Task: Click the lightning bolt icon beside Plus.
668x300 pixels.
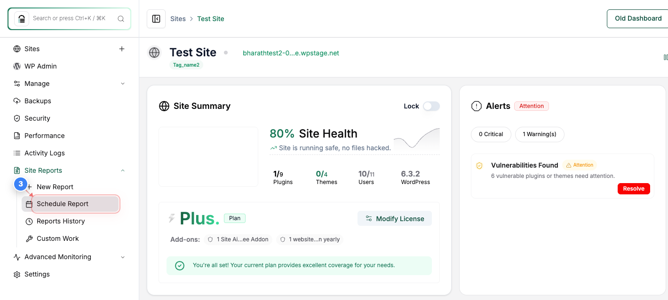Action: [x=172, y=218]
